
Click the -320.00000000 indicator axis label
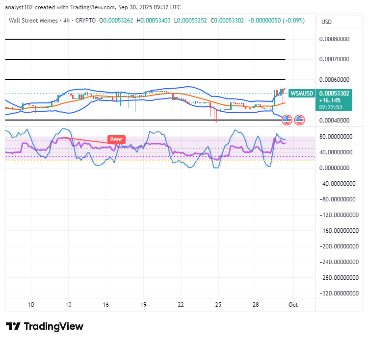pyautogui.click(x=339, y=293)
